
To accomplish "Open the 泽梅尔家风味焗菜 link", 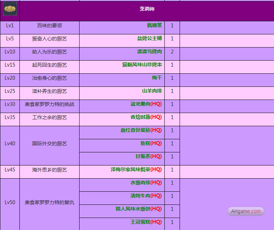I will coord(136,170).
